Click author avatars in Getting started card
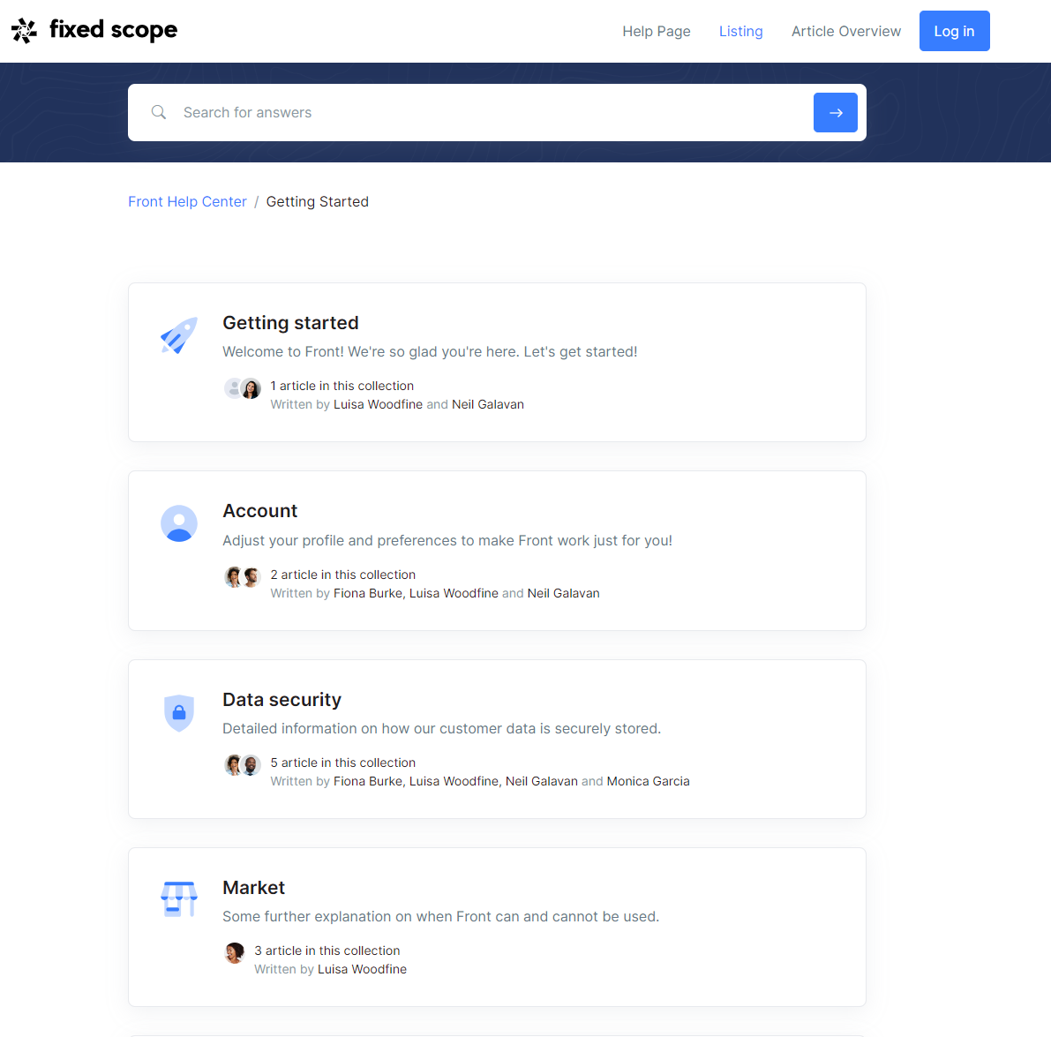Screen dimensions: 1051x1037 point(242,388)
